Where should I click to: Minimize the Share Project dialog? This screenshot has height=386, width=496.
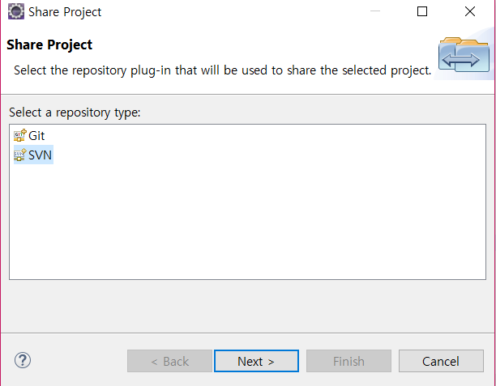375,11
